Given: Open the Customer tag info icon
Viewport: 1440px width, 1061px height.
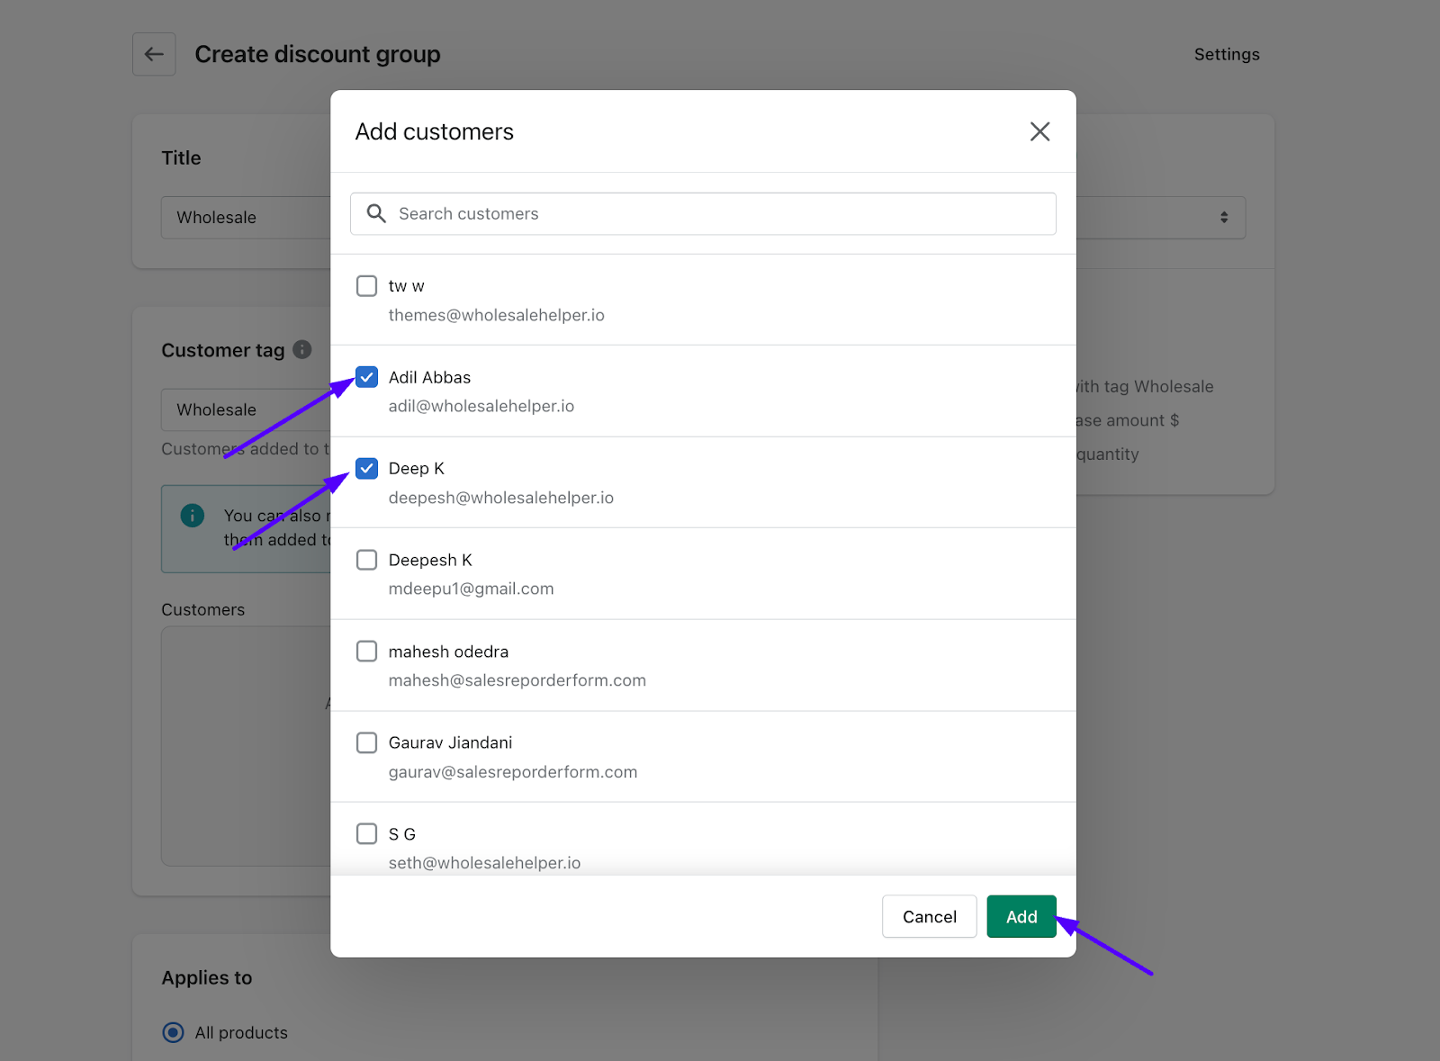Looking at the screenshot, I should 302,349.
